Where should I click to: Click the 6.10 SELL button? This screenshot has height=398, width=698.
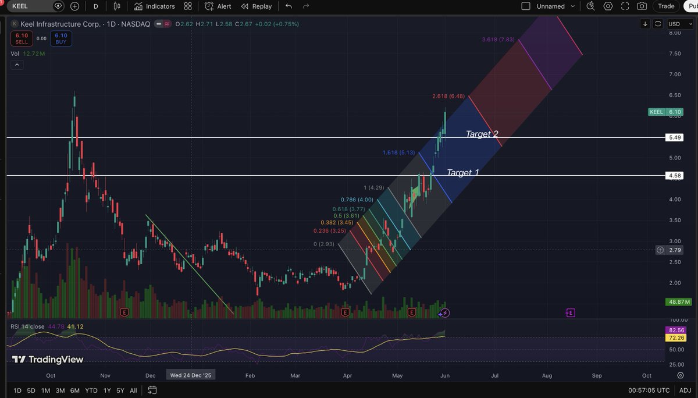[x=21, y=38]
